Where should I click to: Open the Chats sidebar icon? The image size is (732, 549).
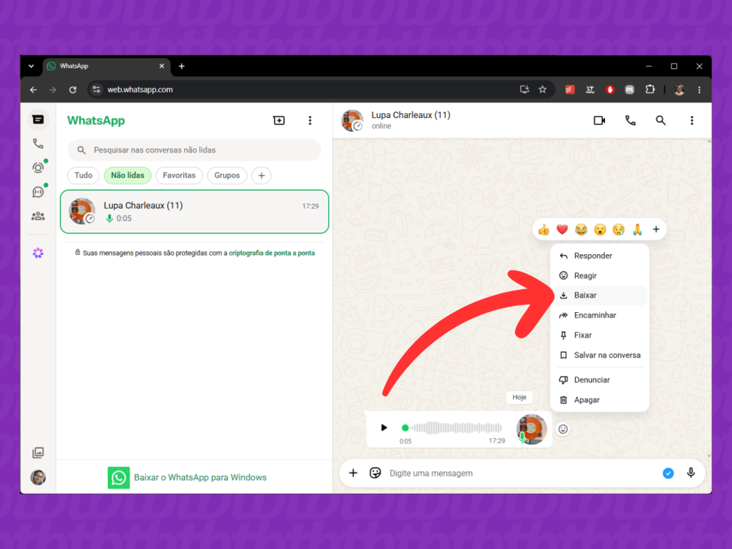coord(38,120)
